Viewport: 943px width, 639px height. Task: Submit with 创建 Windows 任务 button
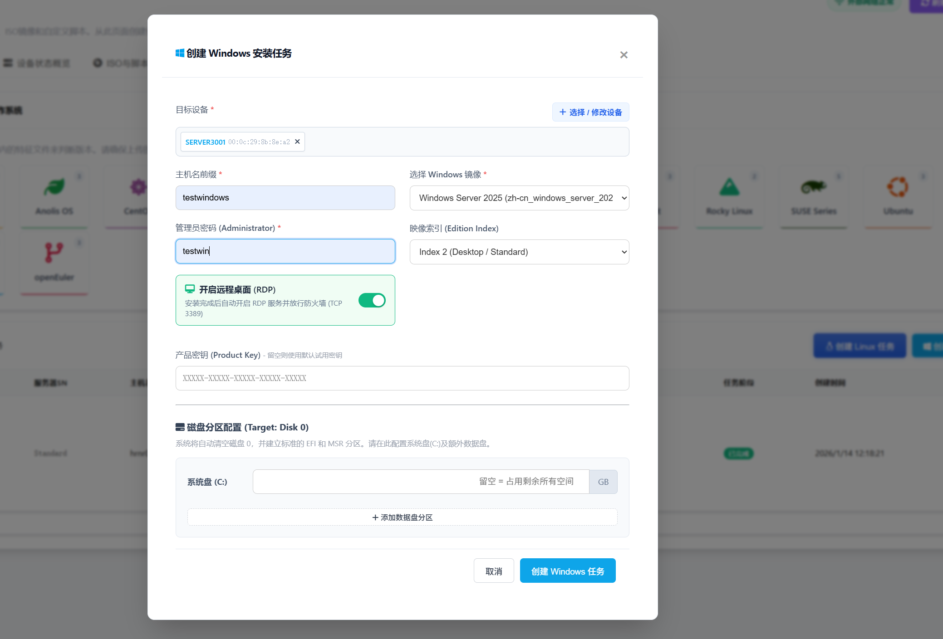coord(567,571)
